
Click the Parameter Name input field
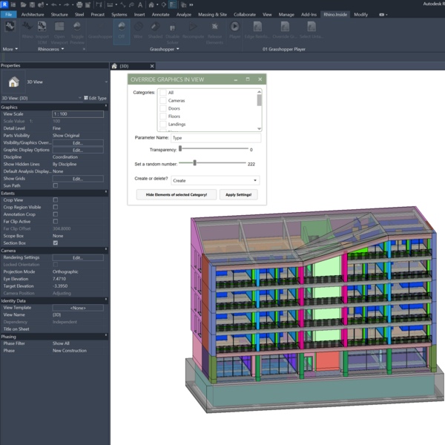point(216,138)
